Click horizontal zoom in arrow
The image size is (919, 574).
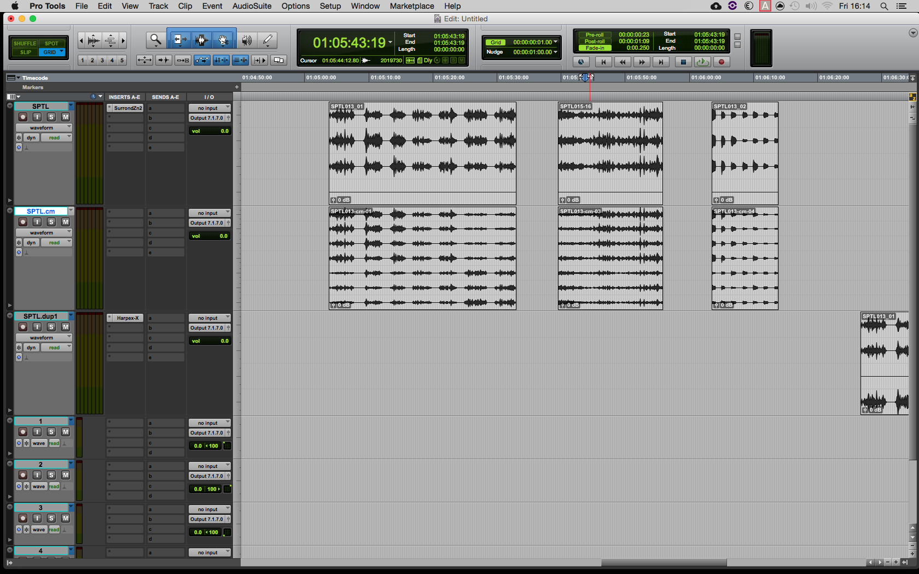pos(123,40)
